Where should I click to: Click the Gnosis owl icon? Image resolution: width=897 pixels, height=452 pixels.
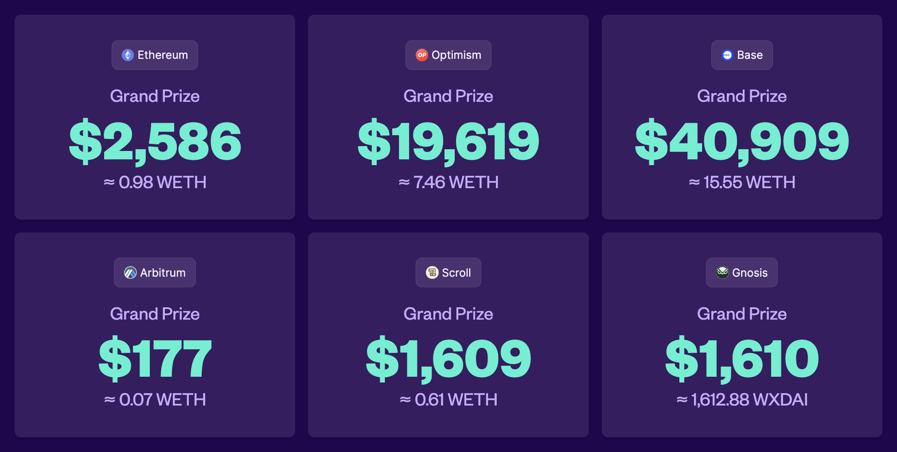722,273
